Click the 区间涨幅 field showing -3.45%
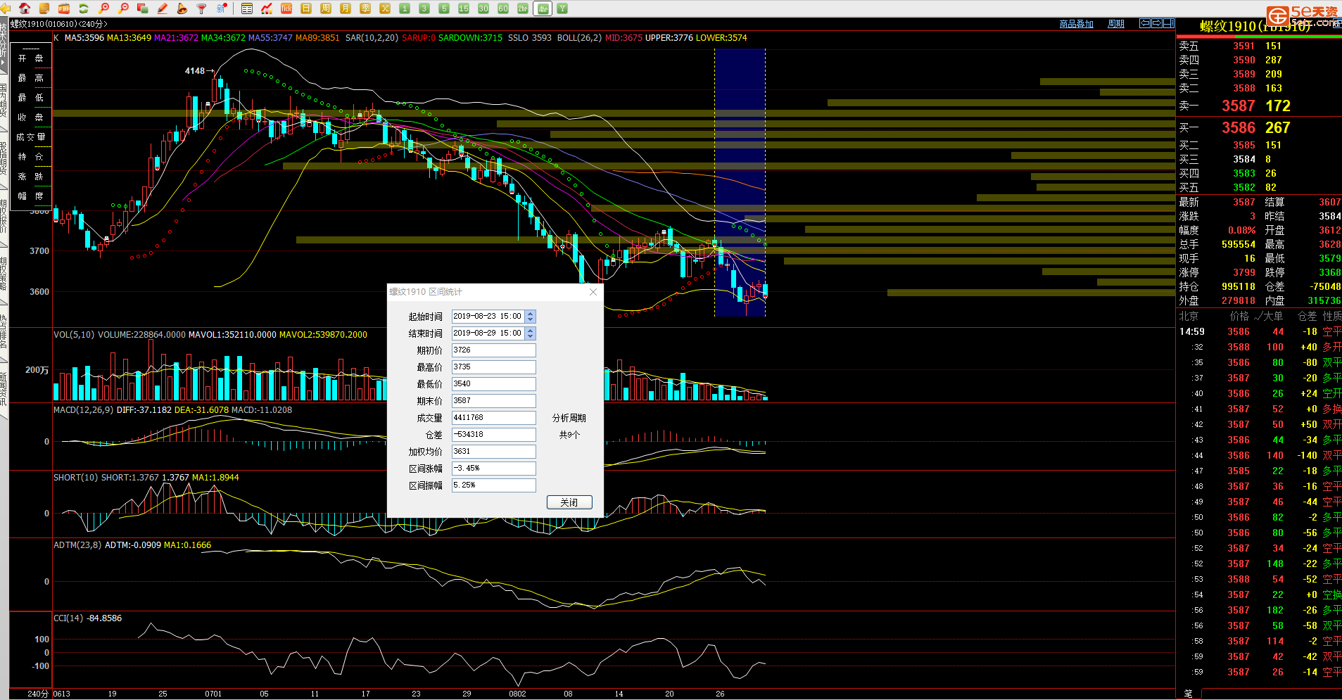This screenshot has width=1342, height=700. coord(493,469)
